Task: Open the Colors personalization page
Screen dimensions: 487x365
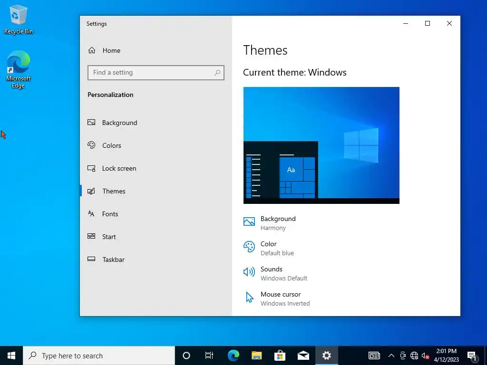Action: coord(156,145)
